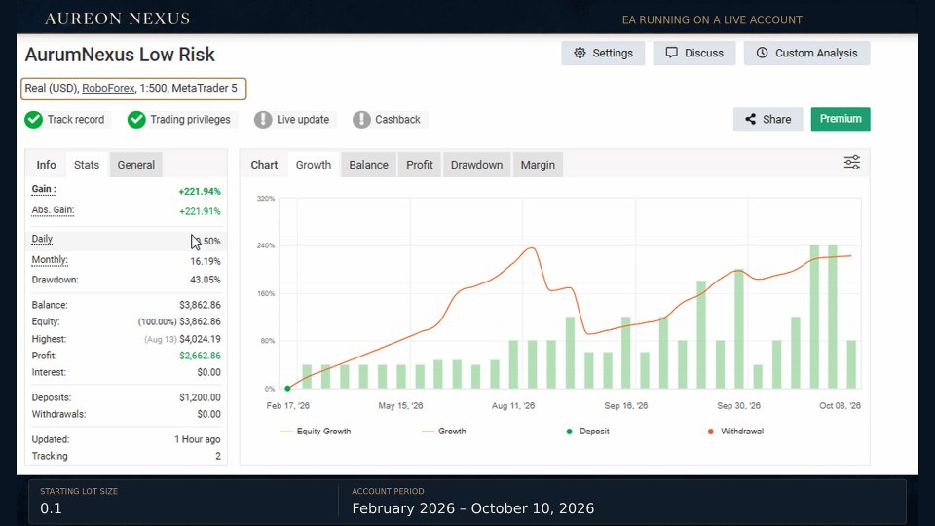The height and width of the screenshot is (526, 935).
Task: Click the Share icon
Action: (750, 119)
